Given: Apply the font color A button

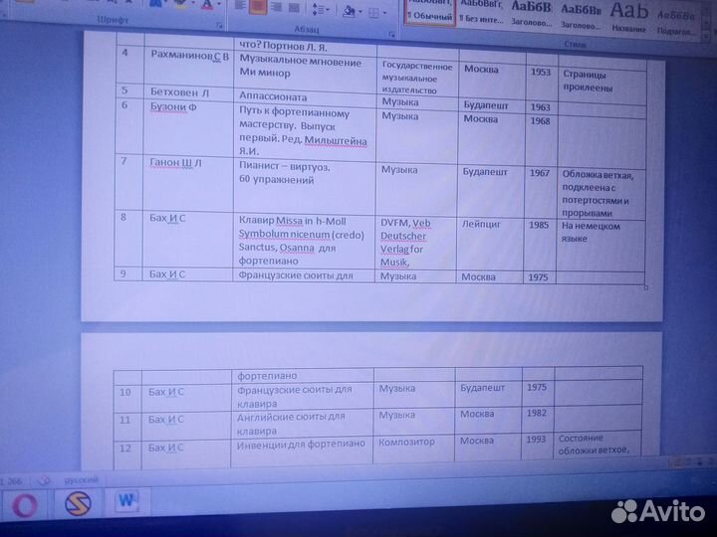Looking at the screenshot, I should point(206,4).
